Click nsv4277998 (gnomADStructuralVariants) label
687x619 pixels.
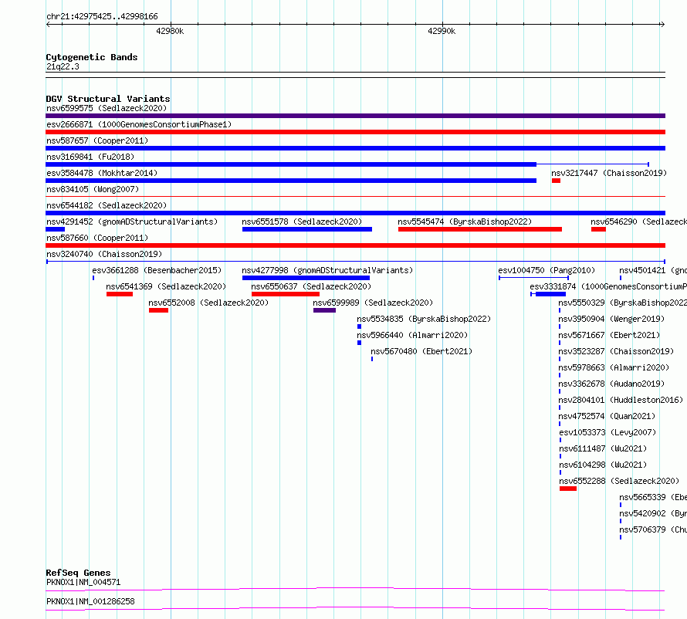(x=327, y=270)
